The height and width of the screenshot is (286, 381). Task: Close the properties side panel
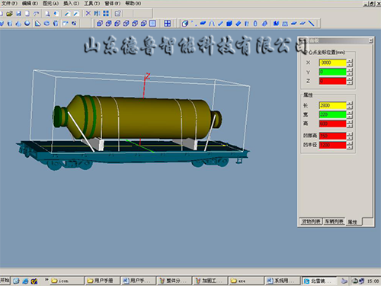point(371,40)
